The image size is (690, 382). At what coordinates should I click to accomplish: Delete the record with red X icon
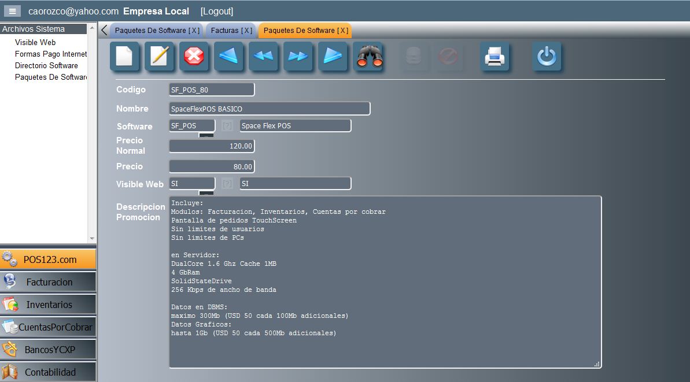coord(194,56)
